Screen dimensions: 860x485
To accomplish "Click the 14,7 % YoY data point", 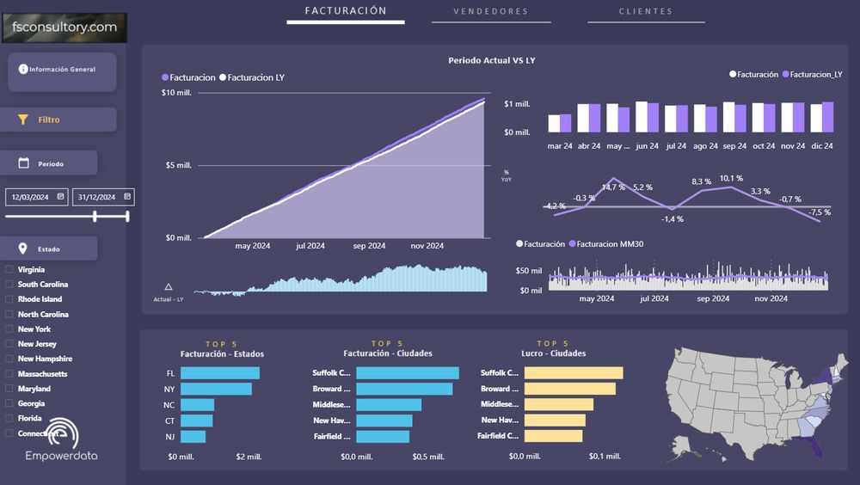I will pos(613,178).
